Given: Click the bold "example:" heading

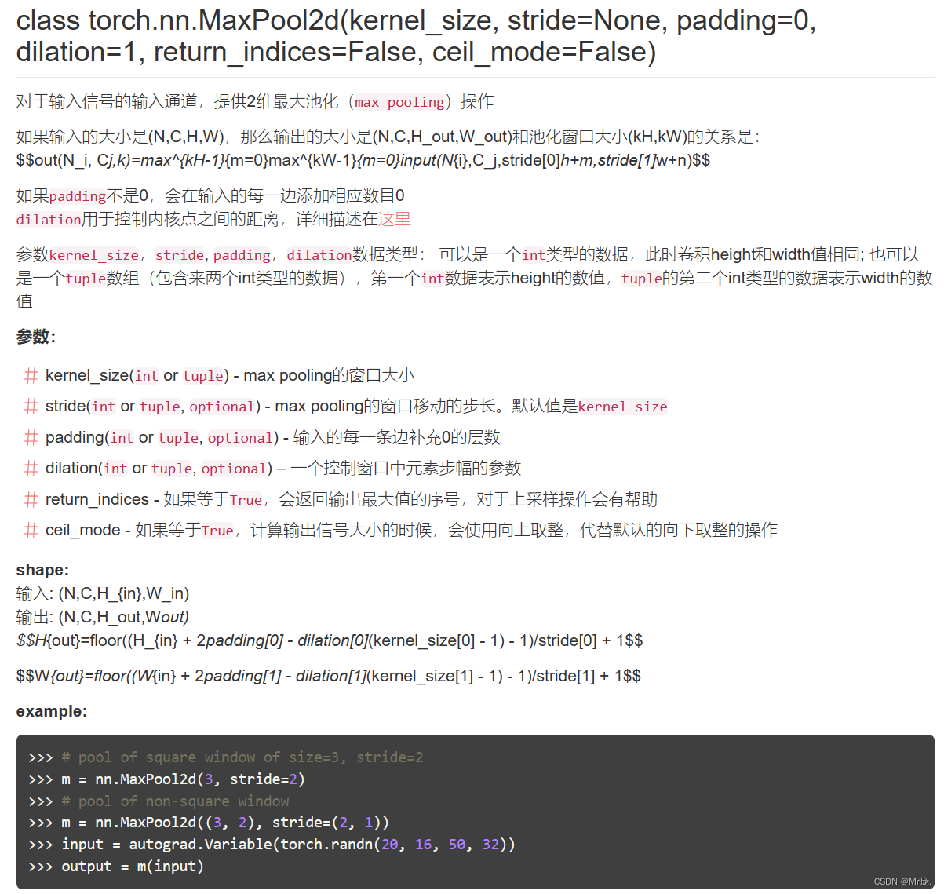Looking at the screenshot, I should pos(52,711).
